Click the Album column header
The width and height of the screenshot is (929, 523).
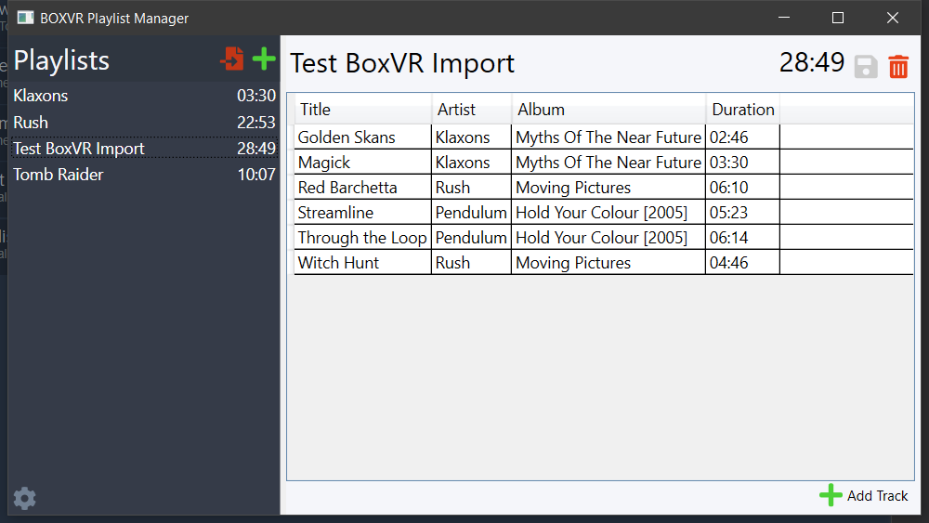[608, 110]
